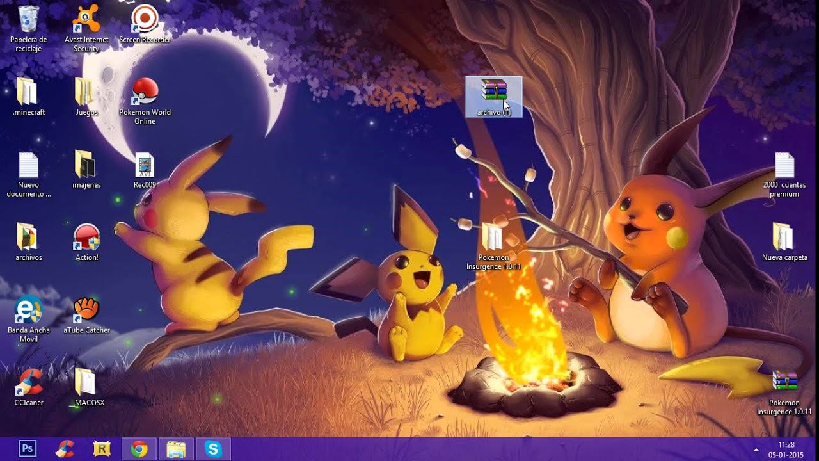Launch CCleaner from the taskbar
819x461 pixels.
pyautogui.click(x=65, y=449)
